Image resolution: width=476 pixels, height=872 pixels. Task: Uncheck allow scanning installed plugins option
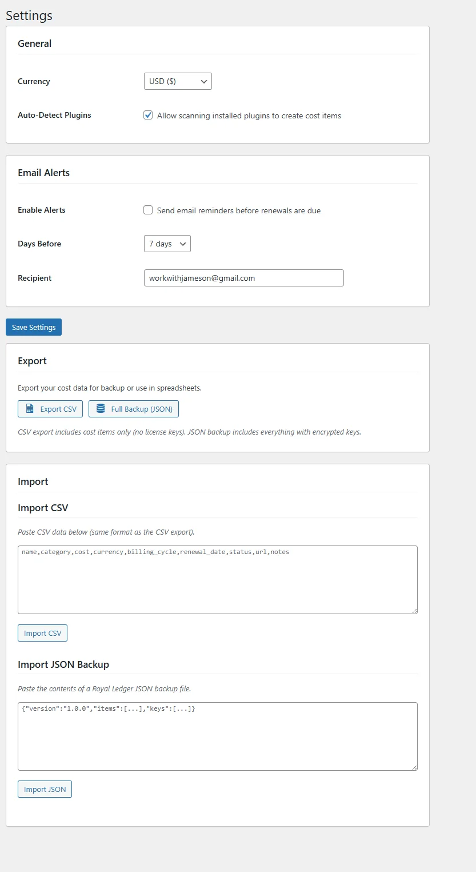coord(148,115)
